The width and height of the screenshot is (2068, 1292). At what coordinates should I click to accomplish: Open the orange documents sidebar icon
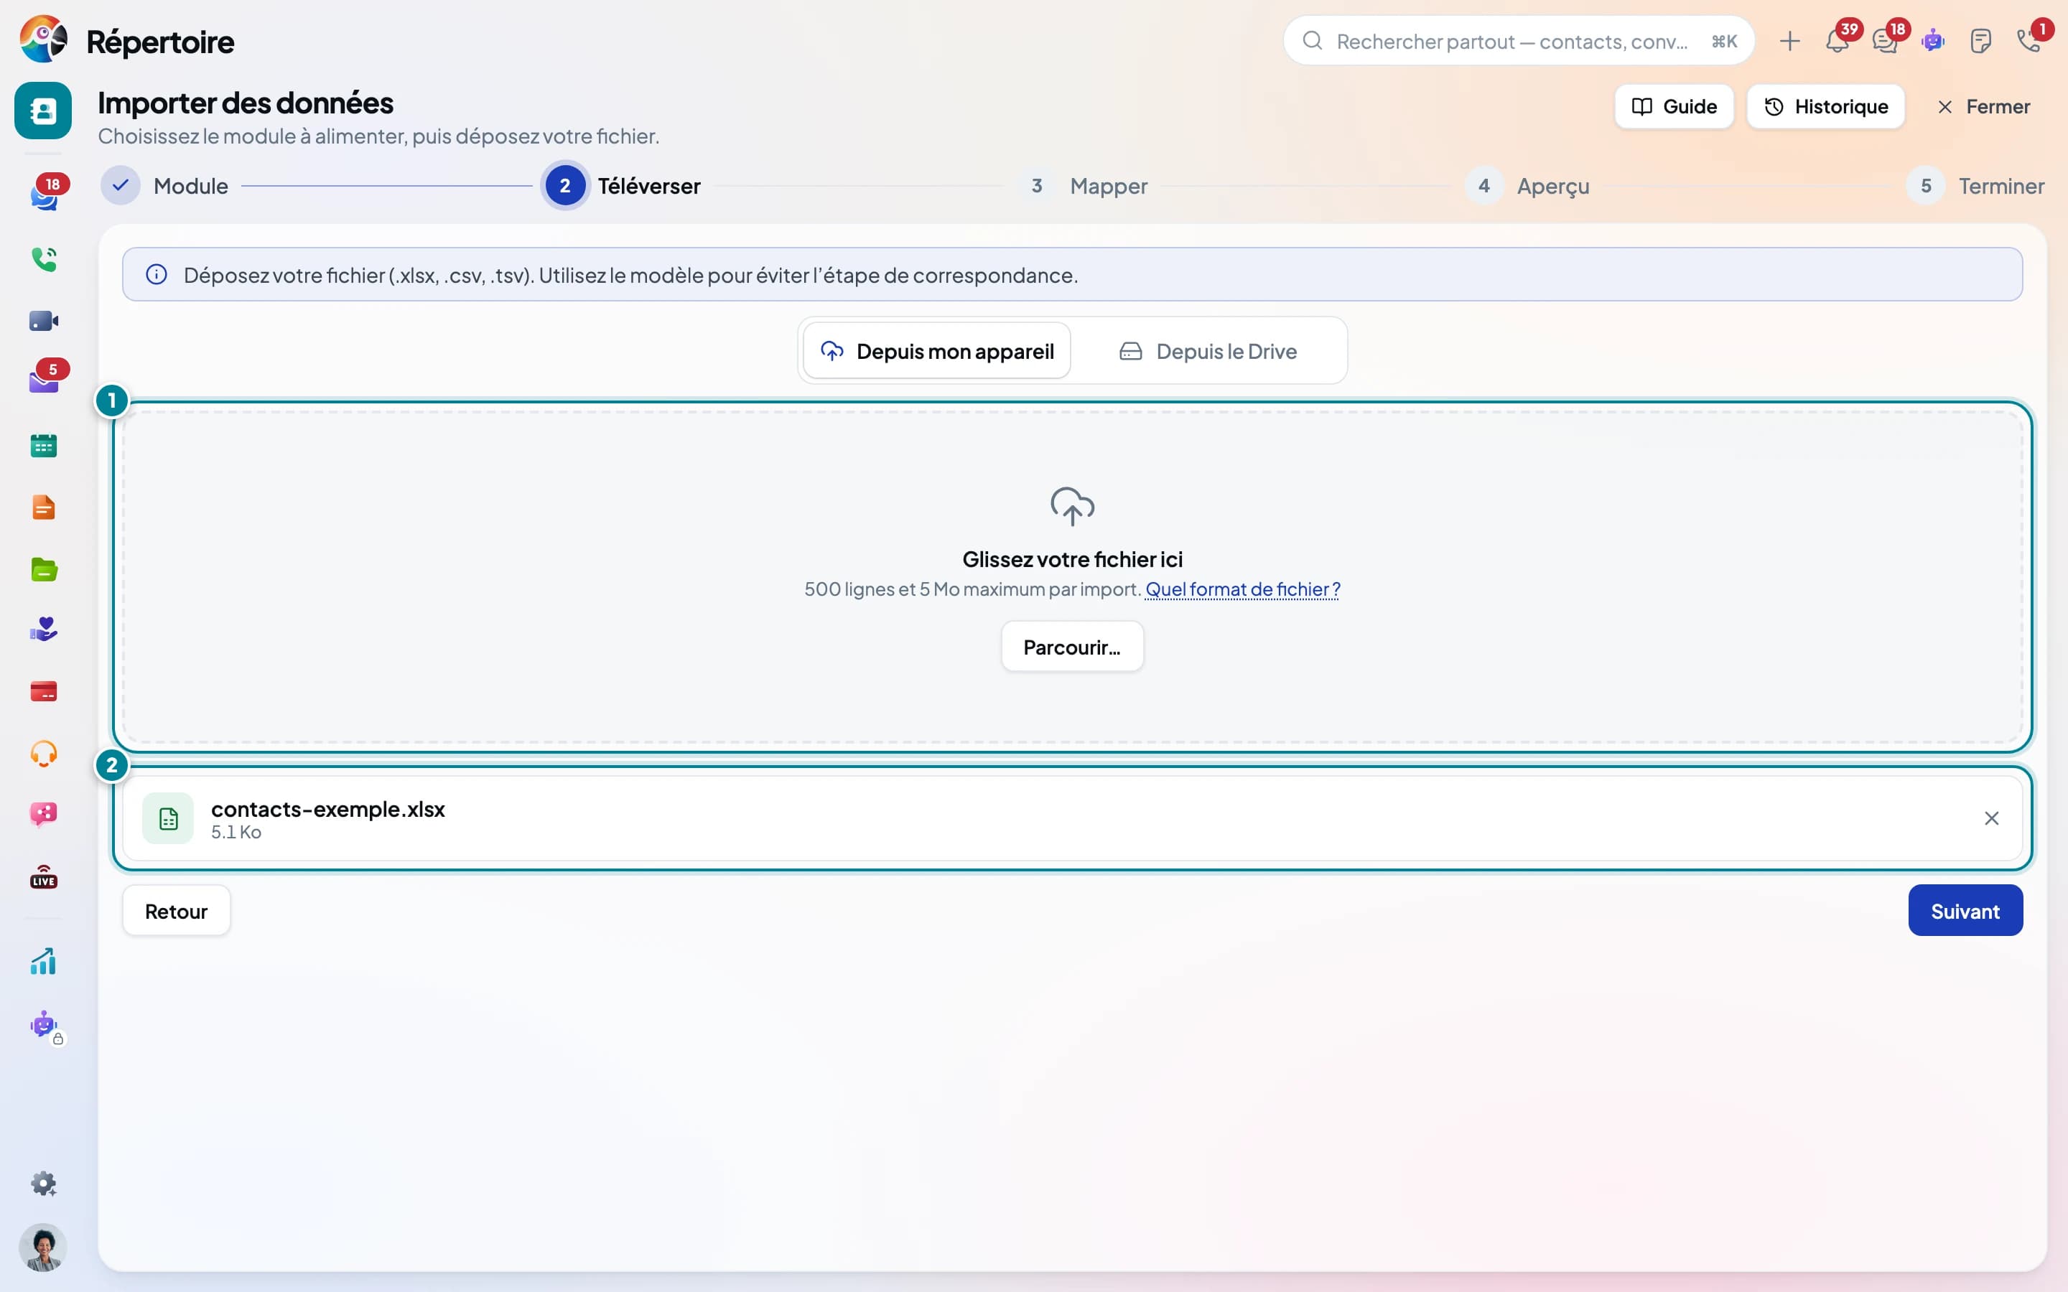click(44, 507)
